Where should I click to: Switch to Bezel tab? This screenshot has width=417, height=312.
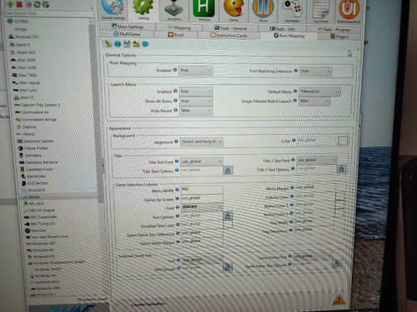(x=176, y=35)
